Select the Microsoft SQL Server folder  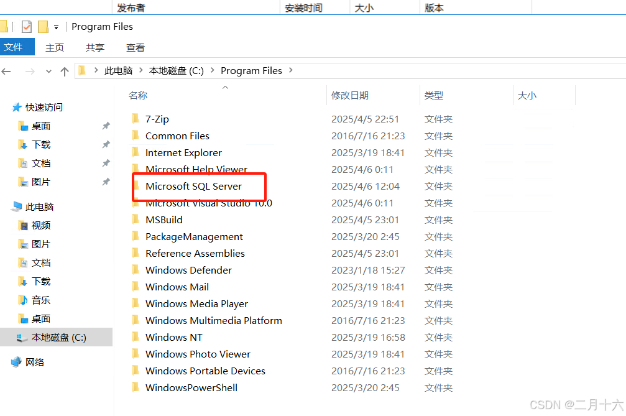[193, 187]
